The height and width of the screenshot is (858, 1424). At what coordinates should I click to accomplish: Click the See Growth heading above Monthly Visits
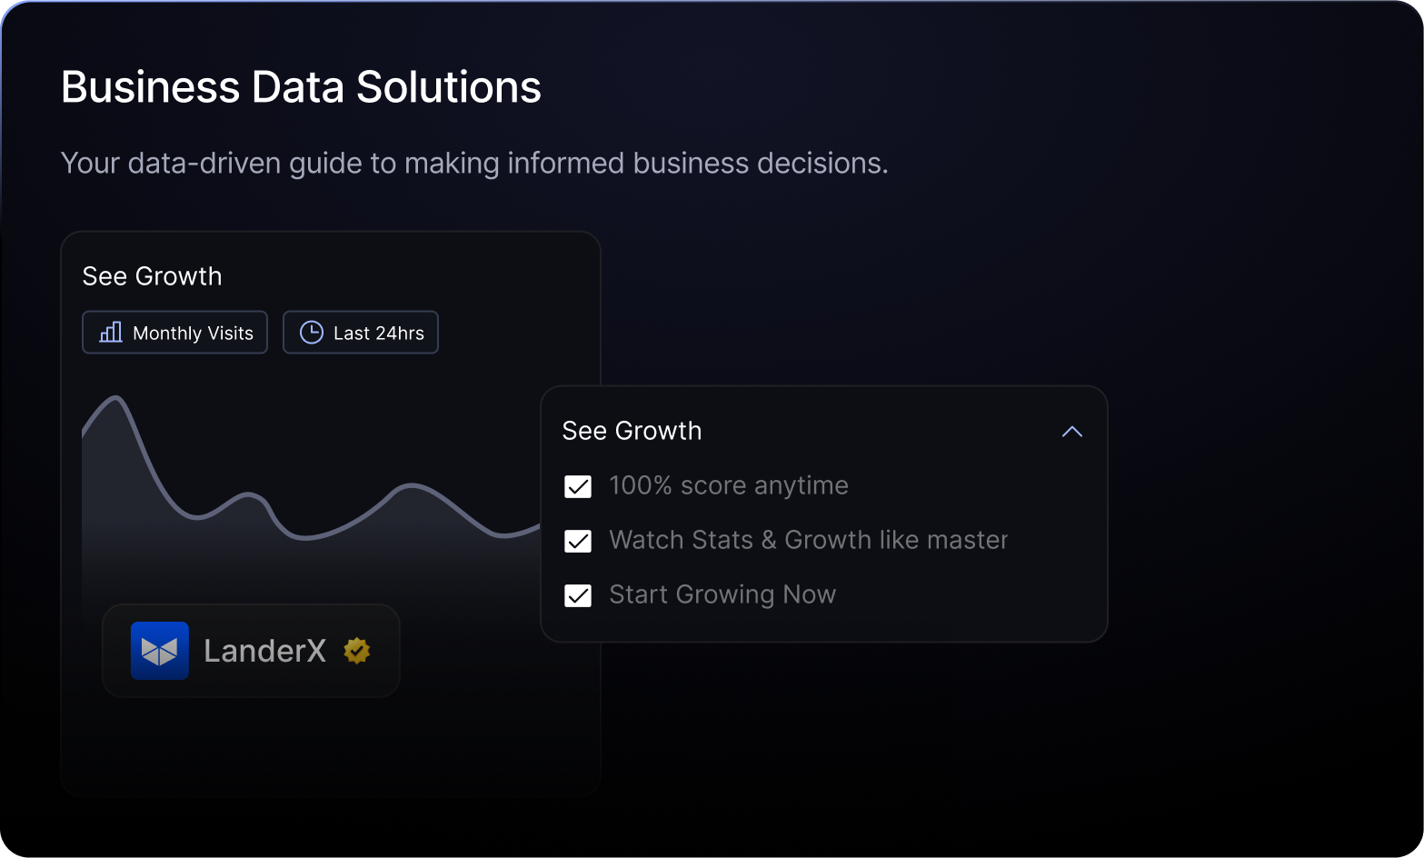pyautogui.click(x=152, y=276)
